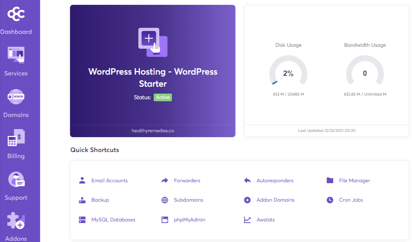Open the Domains www globe icon

16,96
